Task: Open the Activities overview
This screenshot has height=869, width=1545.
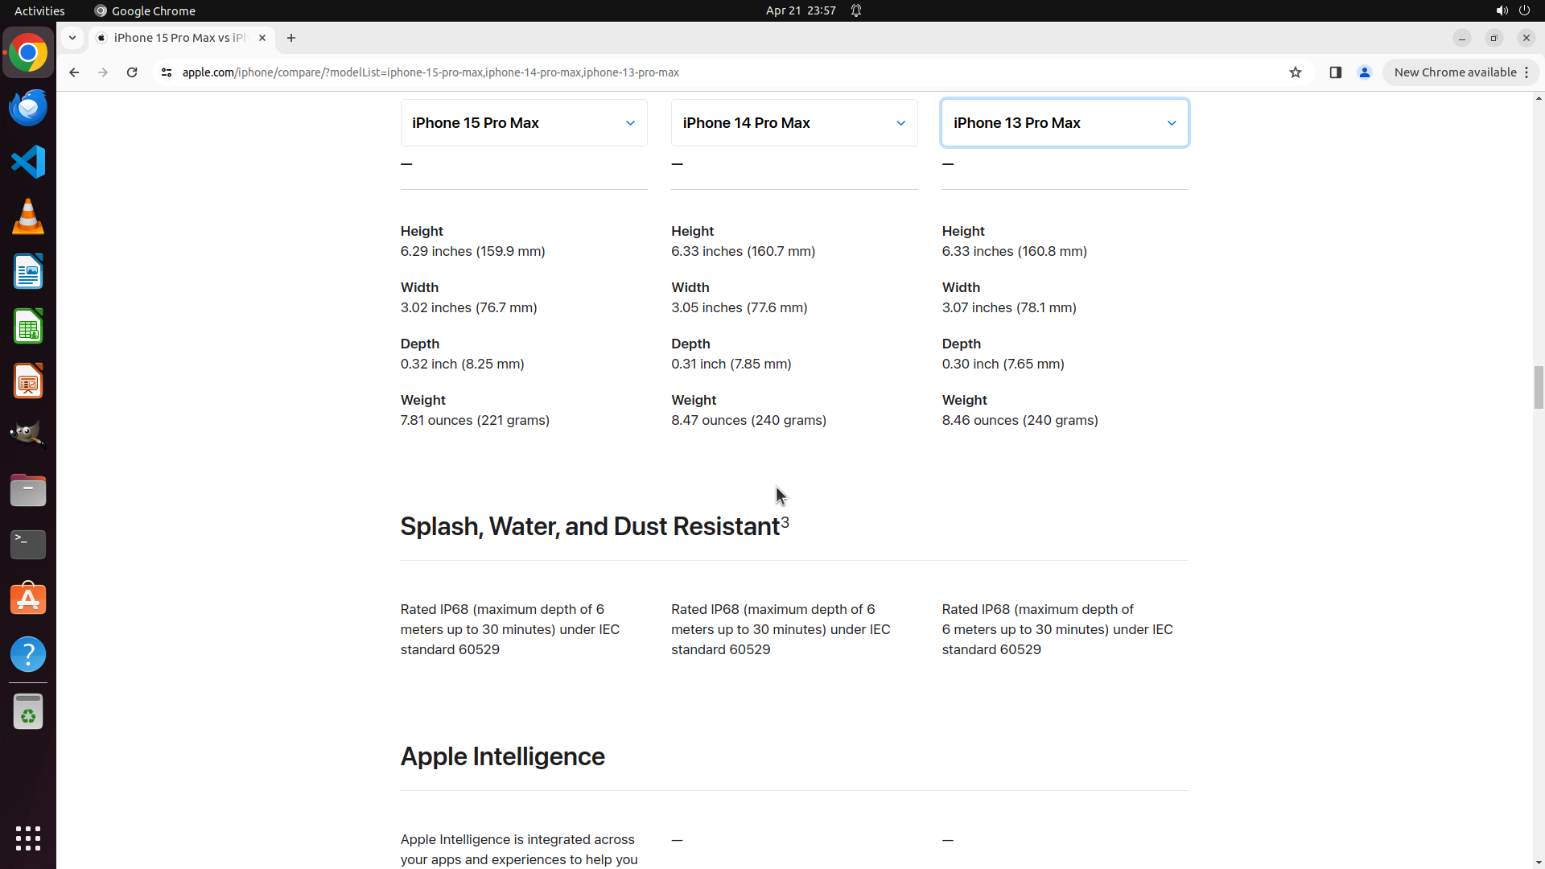Action: click(39, 10)
